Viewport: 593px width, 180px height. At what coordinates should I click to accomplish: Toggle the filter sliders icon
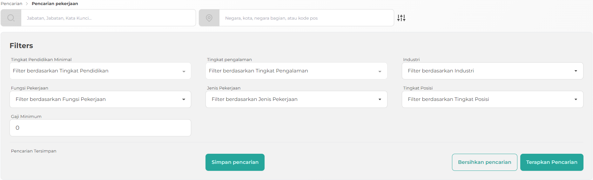point(401,18)
